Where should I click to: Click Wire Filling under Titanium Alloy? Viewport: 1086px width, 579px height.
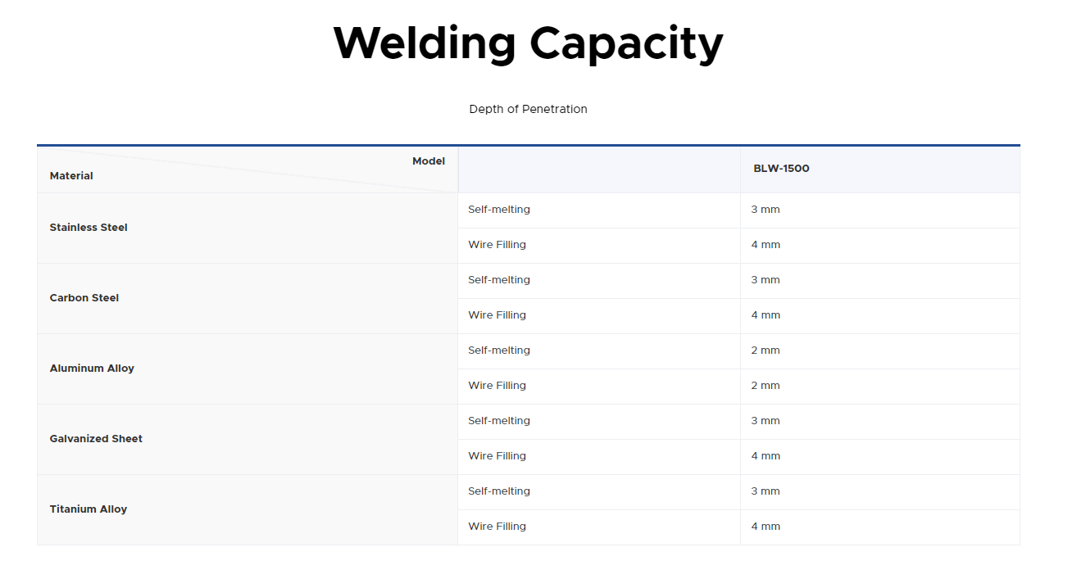[x=497, y=527]
